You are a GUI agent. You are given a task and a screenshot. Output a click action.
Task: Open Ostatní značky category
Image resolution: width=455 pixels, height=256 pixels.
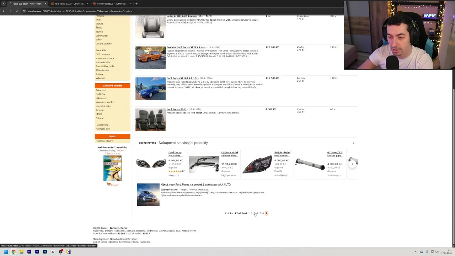tap(103, 43)
